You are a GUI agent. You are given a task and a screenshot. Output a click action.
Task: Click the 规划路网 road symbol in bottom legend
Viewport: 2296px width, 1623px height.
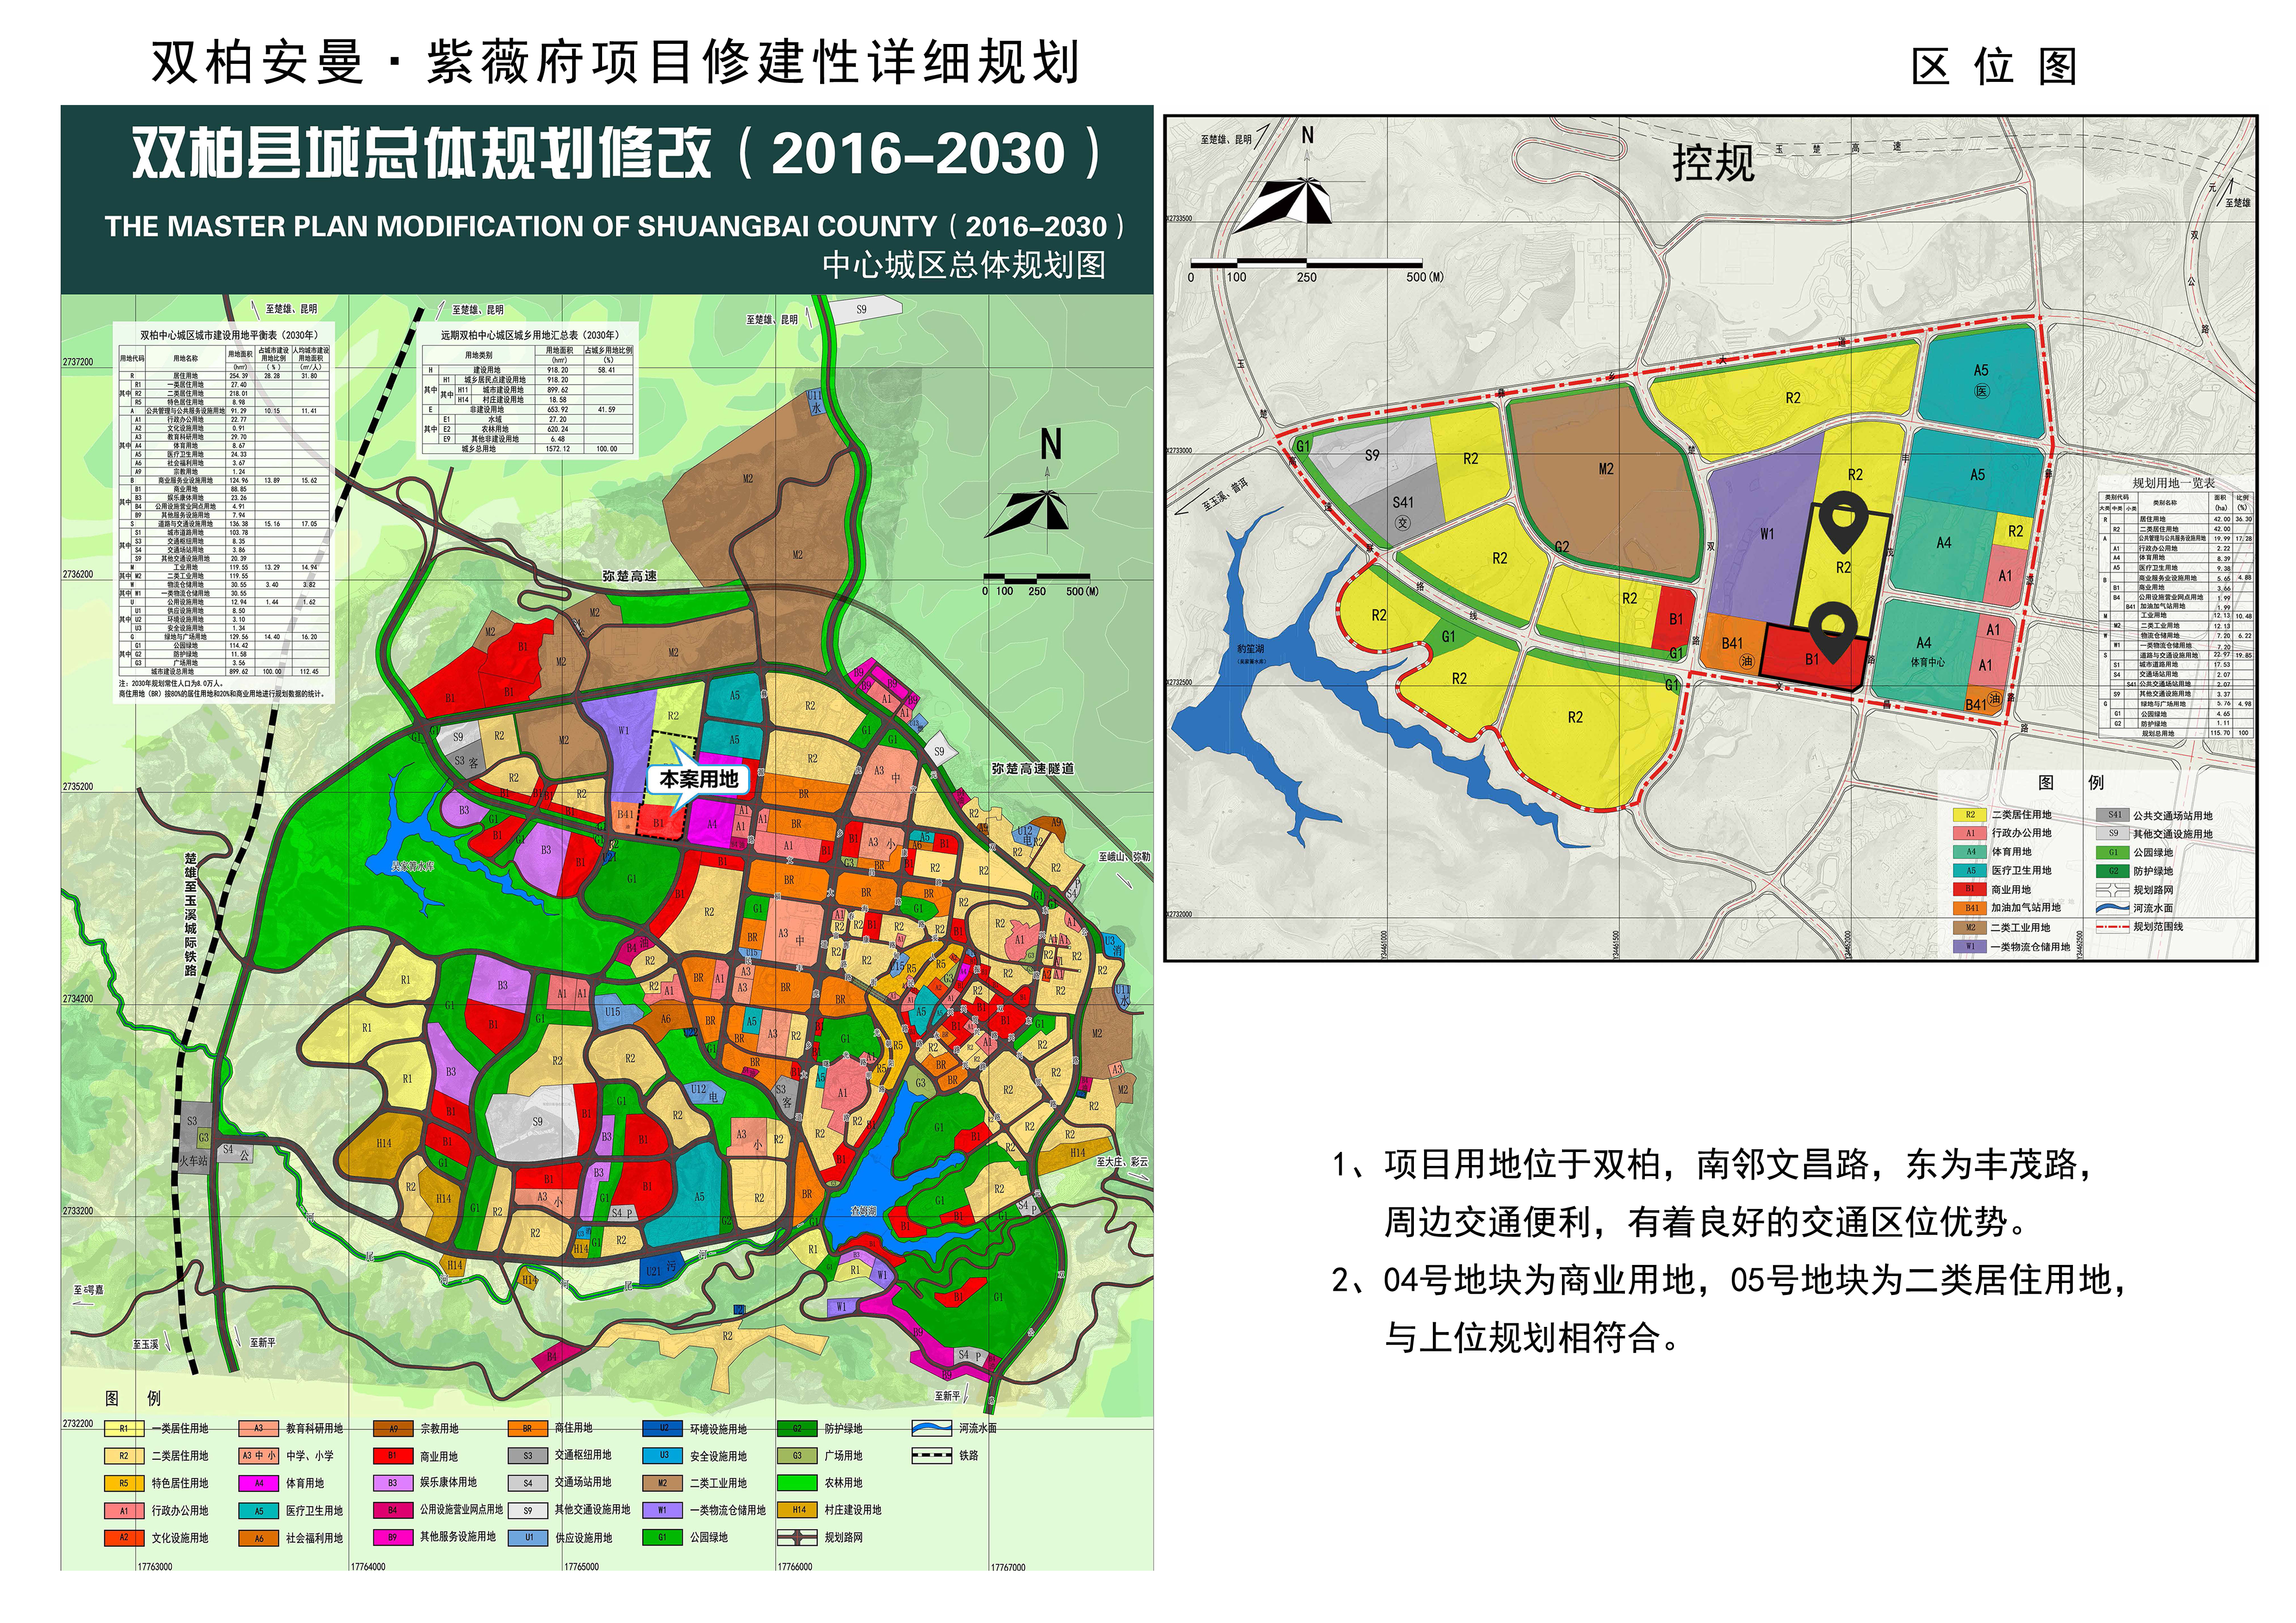(797, 1537)
